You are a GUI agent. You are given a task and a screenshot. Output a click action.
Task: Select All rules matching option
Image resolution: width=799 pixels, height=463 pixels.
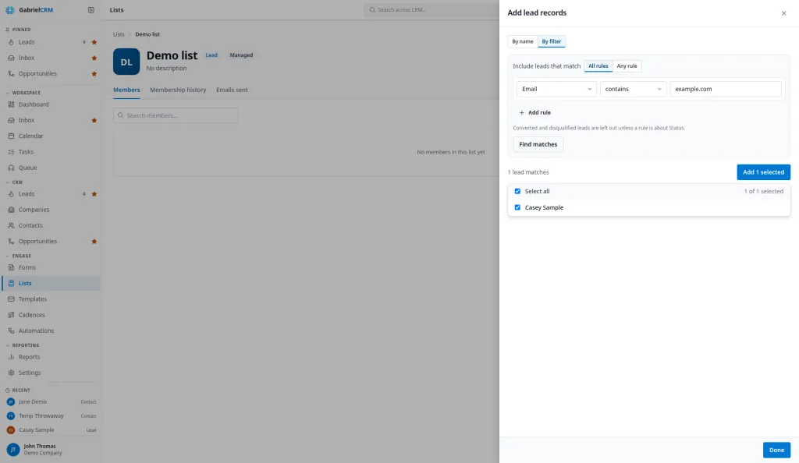[598, 66]
